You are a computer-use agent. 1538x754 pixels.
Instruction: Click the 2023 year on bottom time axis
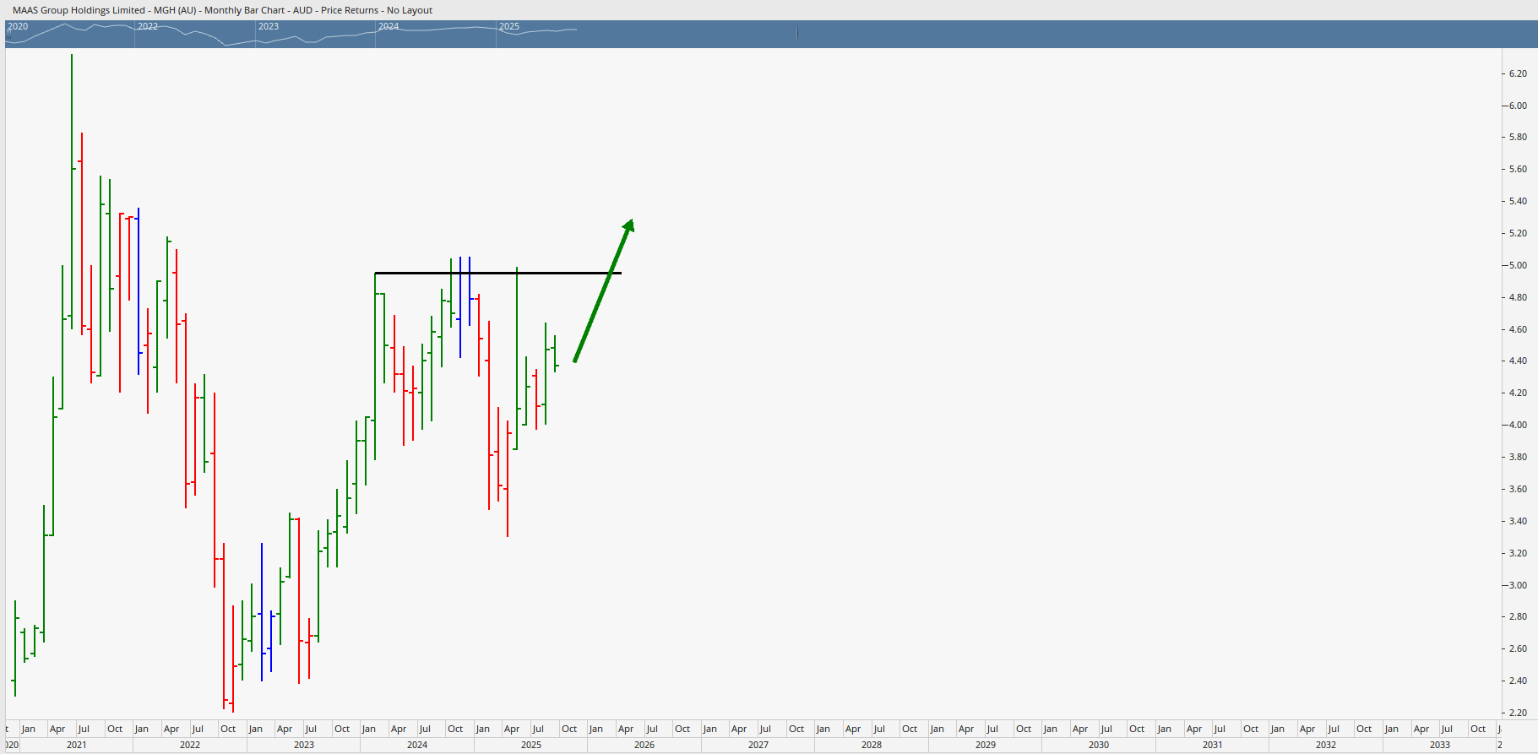tap(304, 745)
